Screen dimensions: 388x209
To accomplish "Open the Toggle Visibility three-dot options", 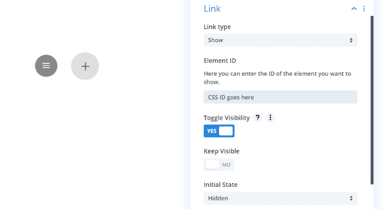I will 270,118.
